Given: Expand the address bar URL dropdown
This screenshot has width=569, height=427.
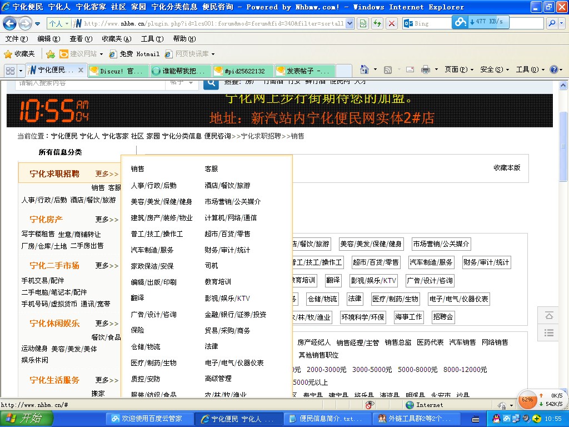Looking at the screenshot, I should coord(350,23).
